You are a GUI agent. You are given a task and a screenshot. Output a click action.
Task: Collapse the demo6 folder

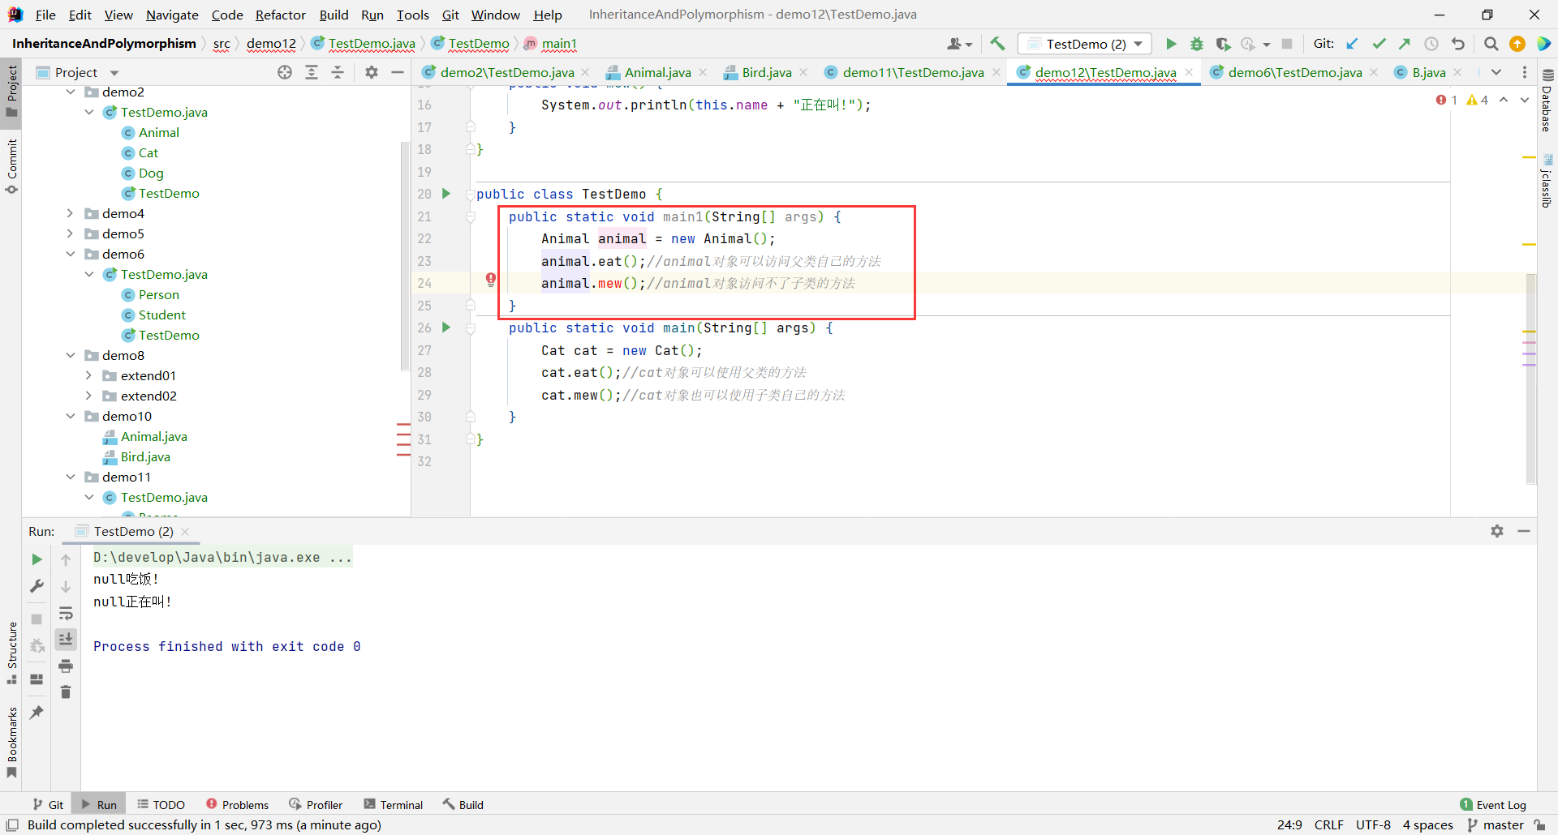click(71, 254)
